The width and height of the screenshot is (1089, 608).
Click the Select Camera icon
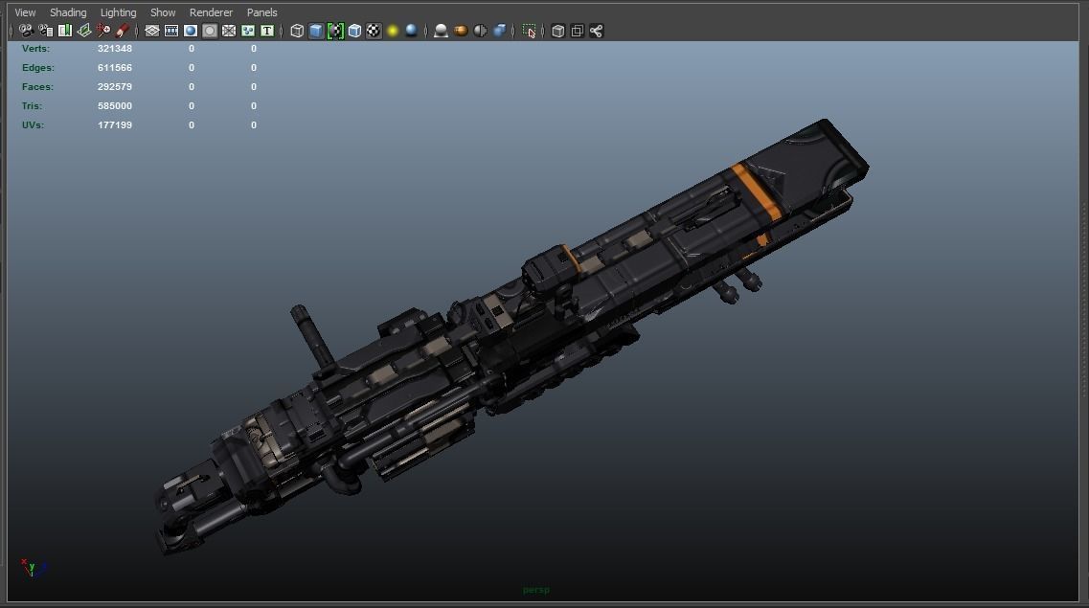[x=27, y=31]
